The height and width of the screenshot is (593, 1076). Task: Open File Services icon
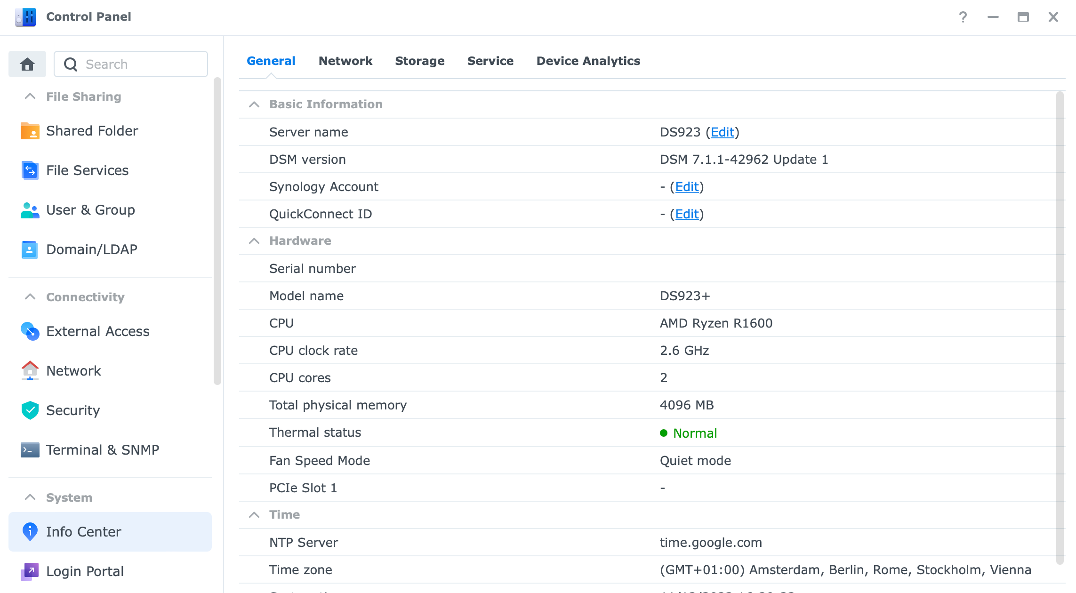click(x=30, y=170)
